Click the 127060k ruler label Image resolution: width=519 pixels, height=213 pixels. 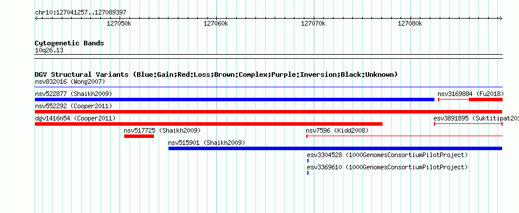click(216, 24)
